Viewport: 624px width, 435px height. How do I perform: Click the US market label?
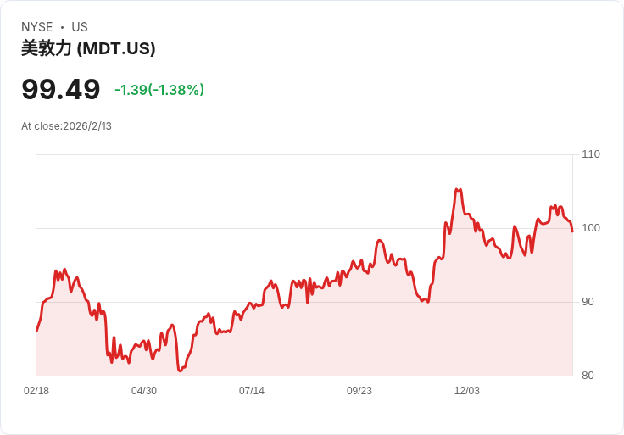coord(80,27)
